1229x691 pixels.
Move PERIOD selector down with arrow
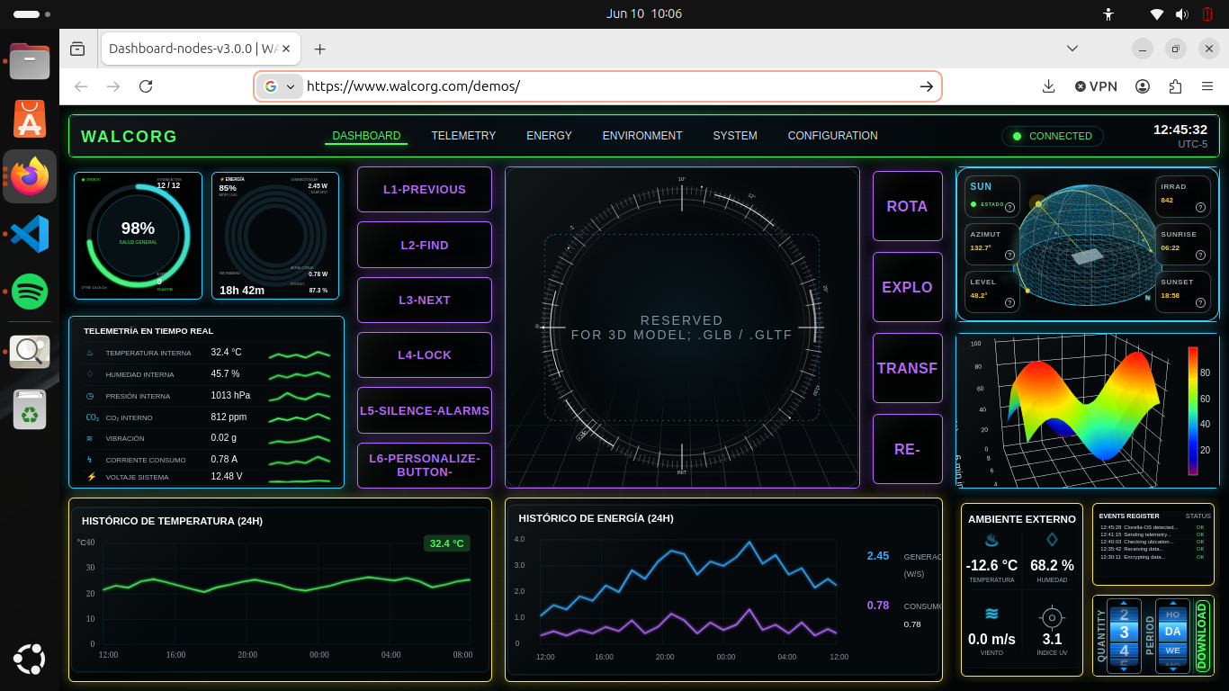point(1172,668)
